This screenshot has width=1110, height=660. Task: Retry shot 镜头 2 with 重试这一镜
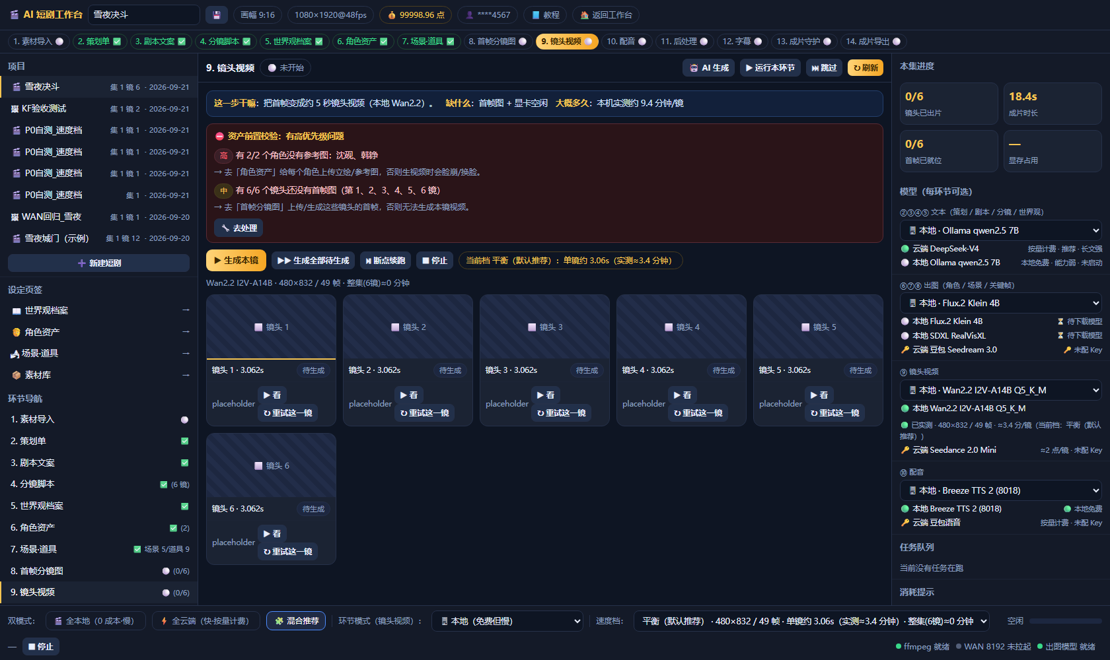[425, 412]
